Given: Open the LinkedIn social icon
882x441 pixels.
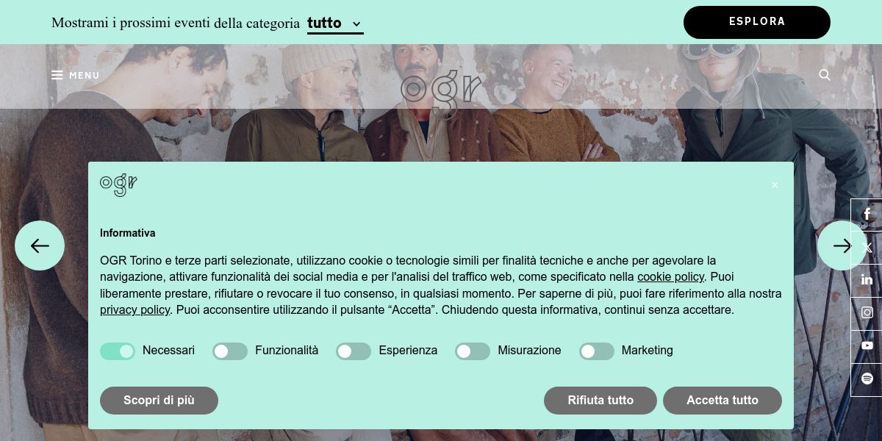Looking at the screenshot, I should [x=867, y=280].
